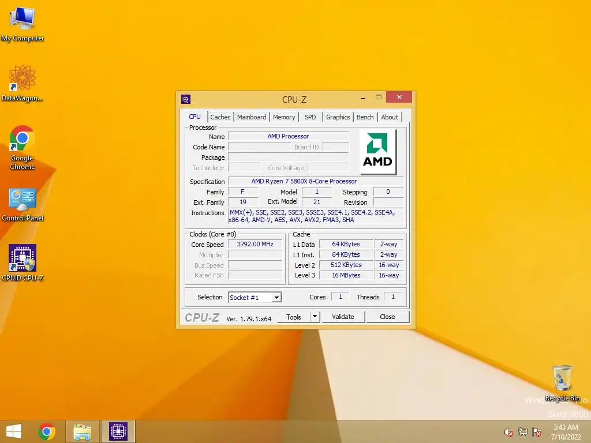Click the empty Package field
The height and width of the screenshot is (443, 591).
click(289, 157)
